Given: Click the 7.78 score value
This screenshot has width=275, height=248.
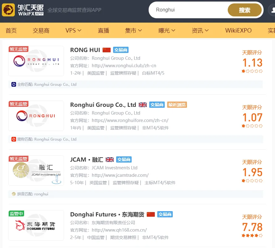Looking at the screenshot, I should 252,227.
